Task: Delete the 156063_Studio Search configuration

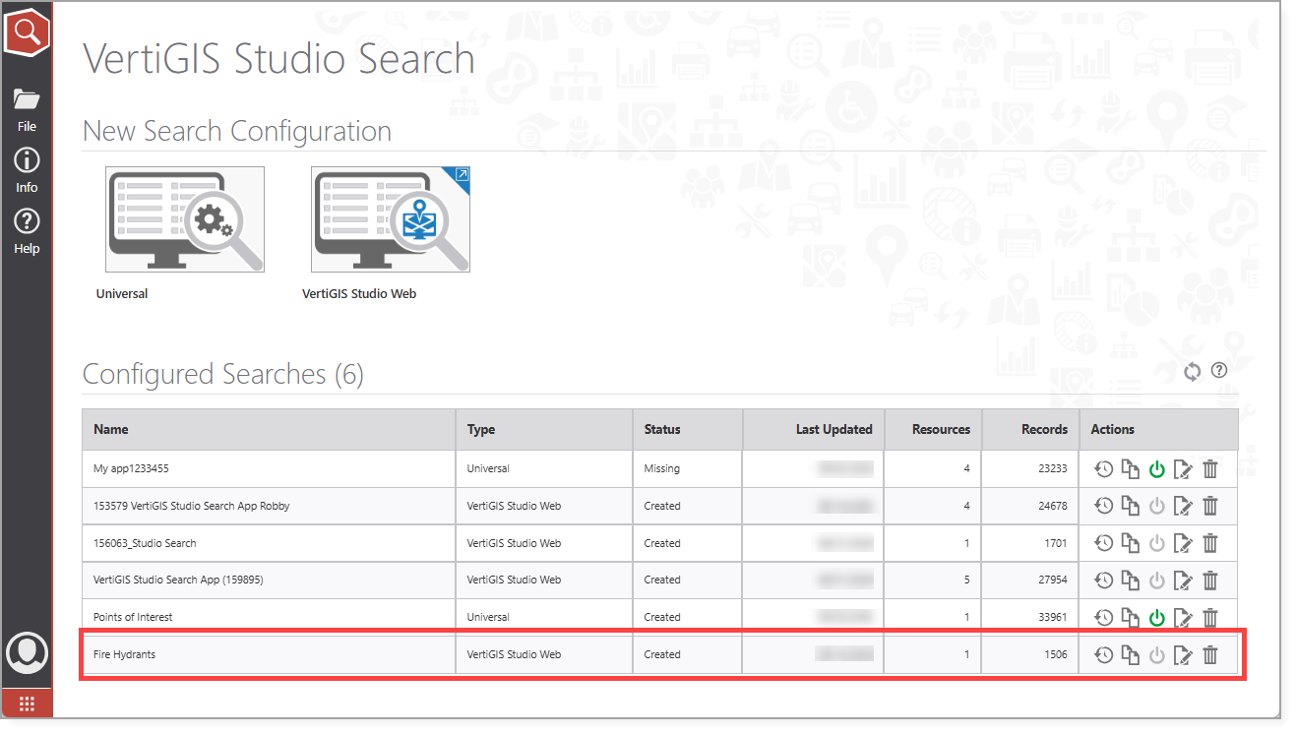Action: [x=1210, y=543]
